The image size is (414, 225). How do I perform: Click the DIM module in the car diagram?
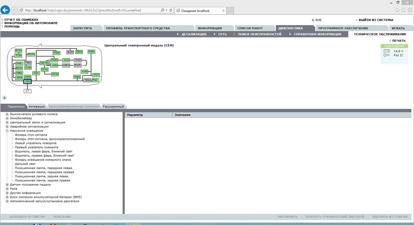point(36,73)
